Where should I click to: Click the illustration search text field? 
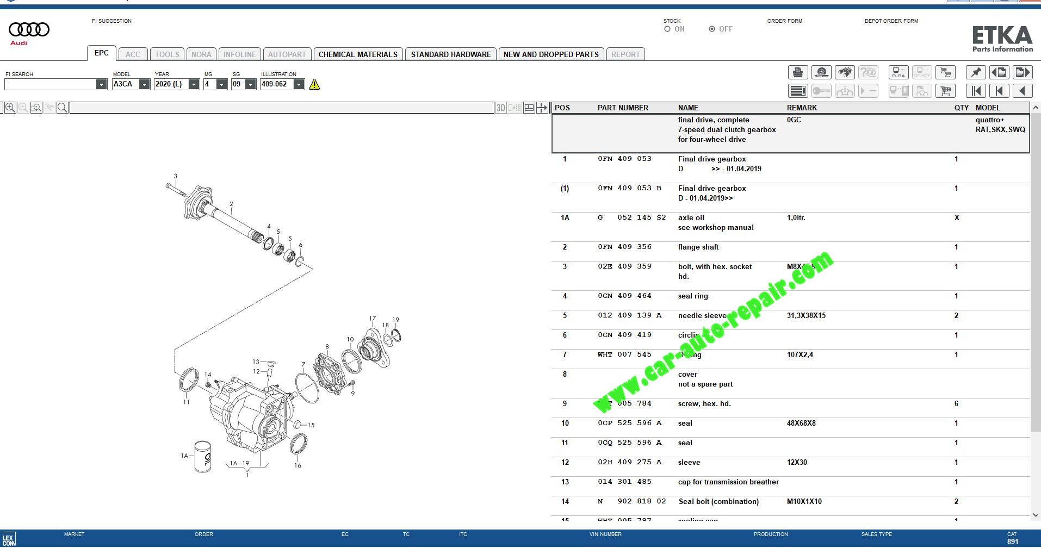coord(282,108)
